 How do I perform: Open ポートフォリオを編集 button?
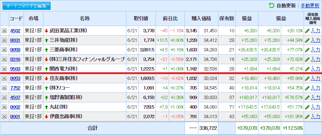click(26, 6)
